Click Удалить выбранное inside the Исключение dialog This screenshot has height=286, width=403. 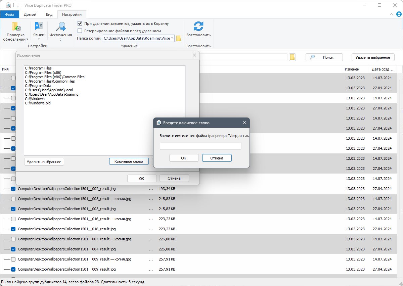coord(44,161)
